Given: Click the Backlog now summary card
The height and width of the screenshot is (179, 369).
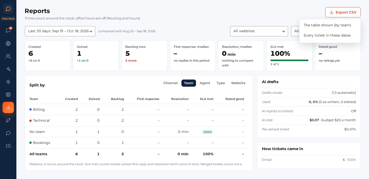Looking at the screenshot, I should point(144,56).
